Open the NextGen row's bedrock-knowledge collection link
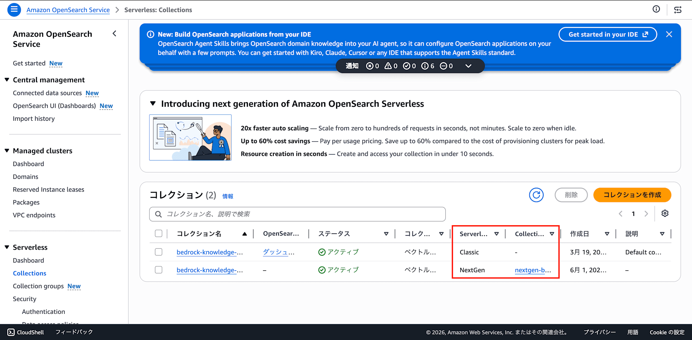This screenshot has width=692, height=340. click(x=210, y=270)
